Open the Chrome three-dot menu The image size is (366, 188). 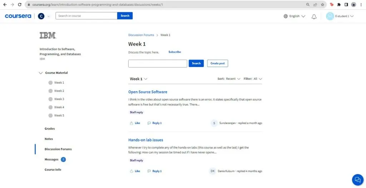(361, 5)
